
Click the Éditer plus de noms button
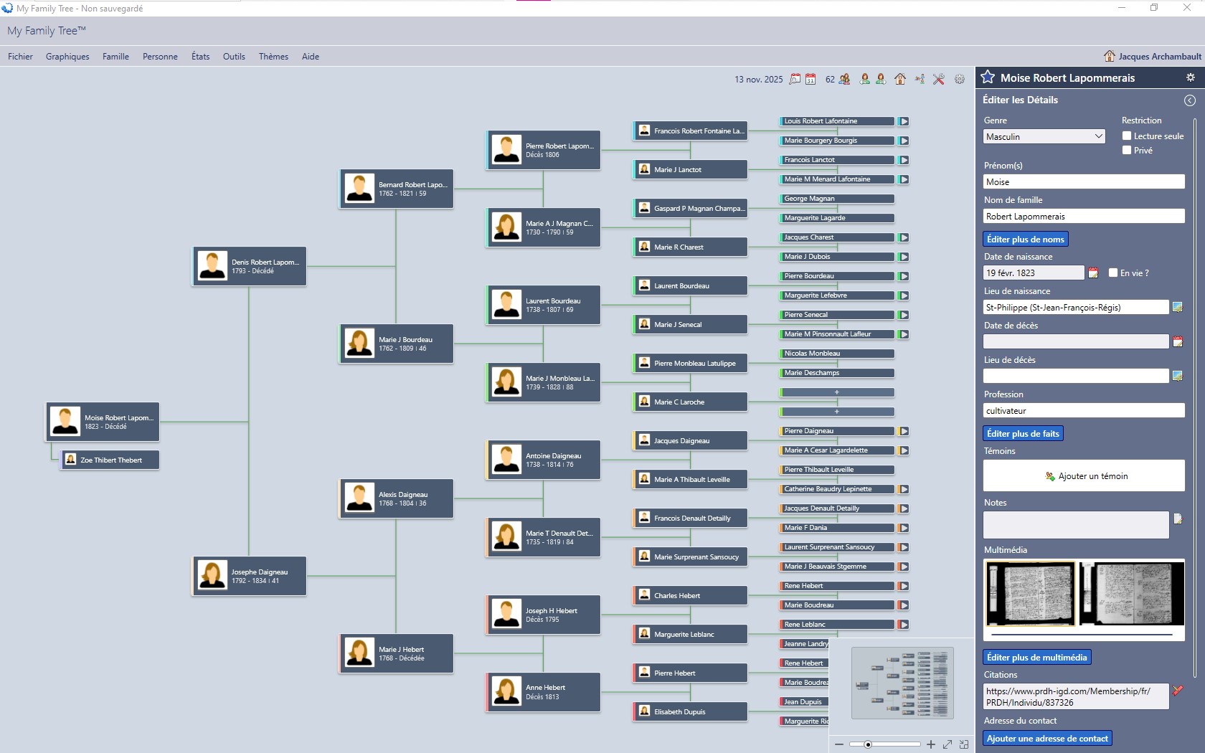[x=1025, y=239]
